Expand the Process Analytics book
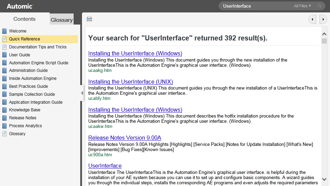 tap(25, 126)
